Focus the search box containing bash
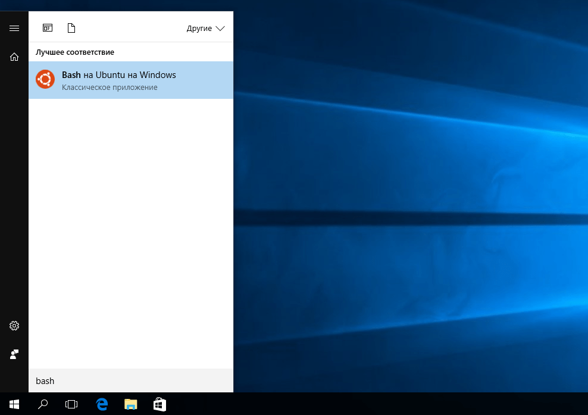588x415 pixels. [x=131, y=380]
